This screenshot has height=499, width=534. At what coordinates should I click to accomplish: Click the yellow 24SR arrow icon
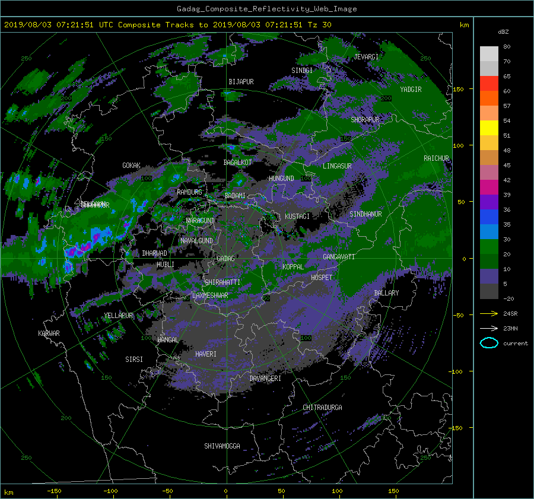coord(489,314)
